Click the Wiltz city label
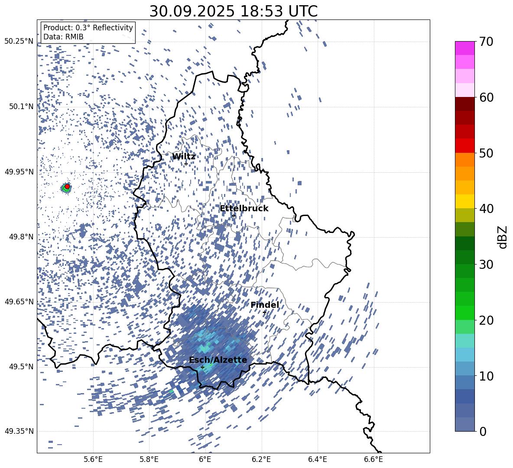 (x=184, y=157)
